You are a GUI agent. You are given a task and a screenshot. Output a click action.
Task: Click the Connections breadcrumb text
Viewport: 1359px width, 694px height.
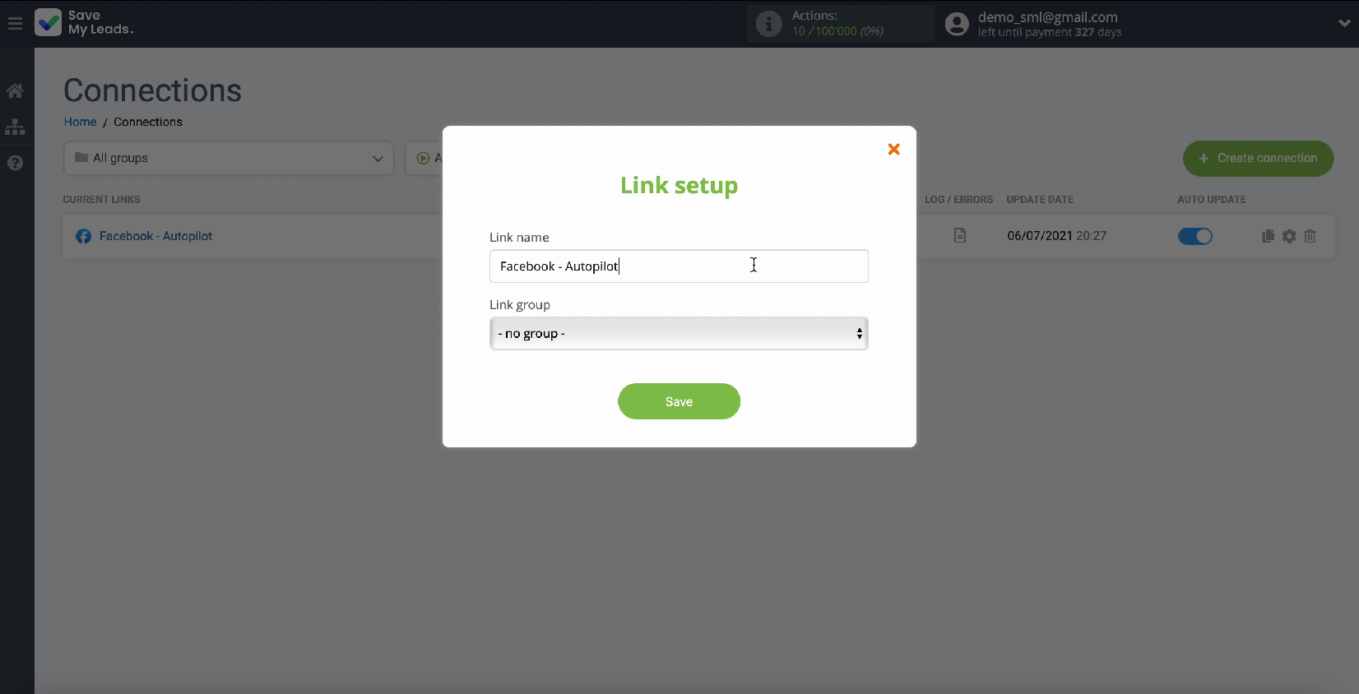pyautogui.click(x=148, y=122)
